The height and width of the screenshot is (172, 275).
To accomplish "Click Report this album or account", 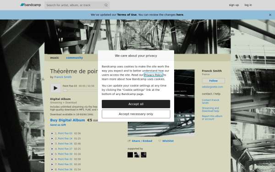I will click(x=212, y=117).
